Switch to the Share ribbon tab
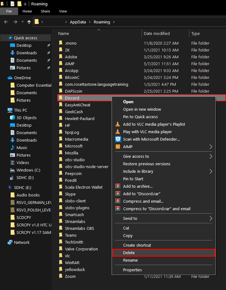 [x=45, y=11]
